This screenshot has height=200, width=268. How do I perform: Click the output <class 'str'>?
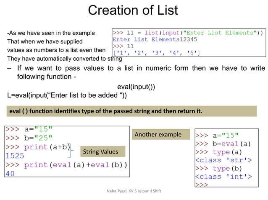(223, 160)
